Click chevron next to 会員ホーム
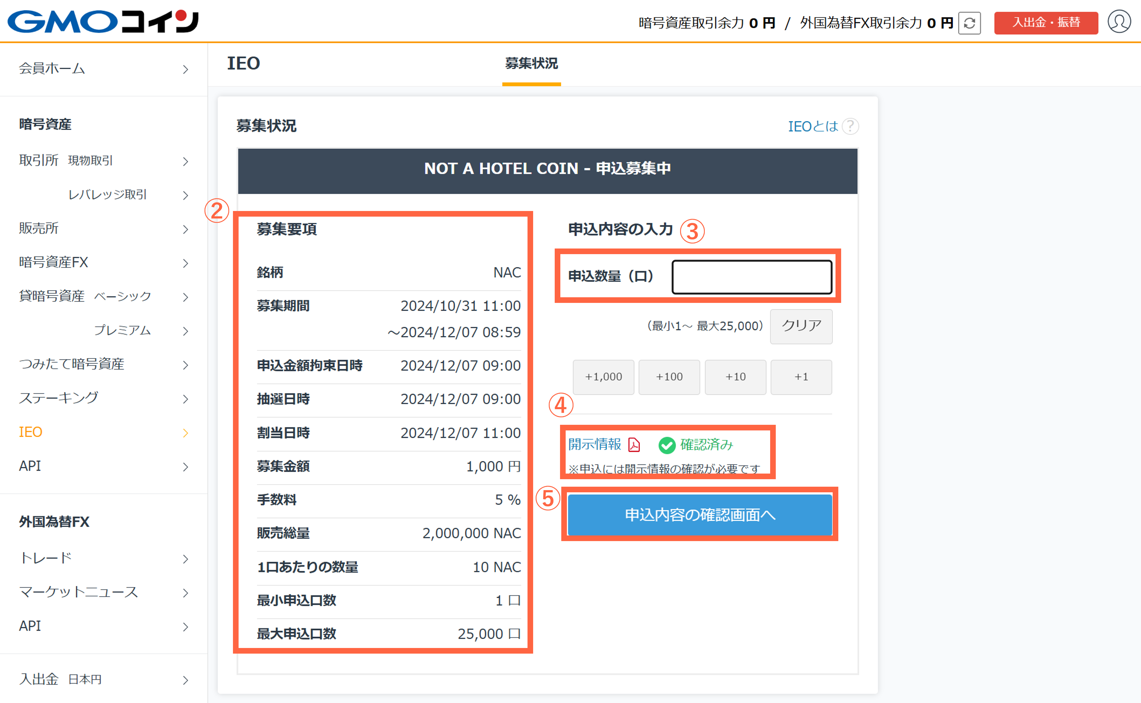Viewport: 1141px width, 703px height. click(185, 69)
